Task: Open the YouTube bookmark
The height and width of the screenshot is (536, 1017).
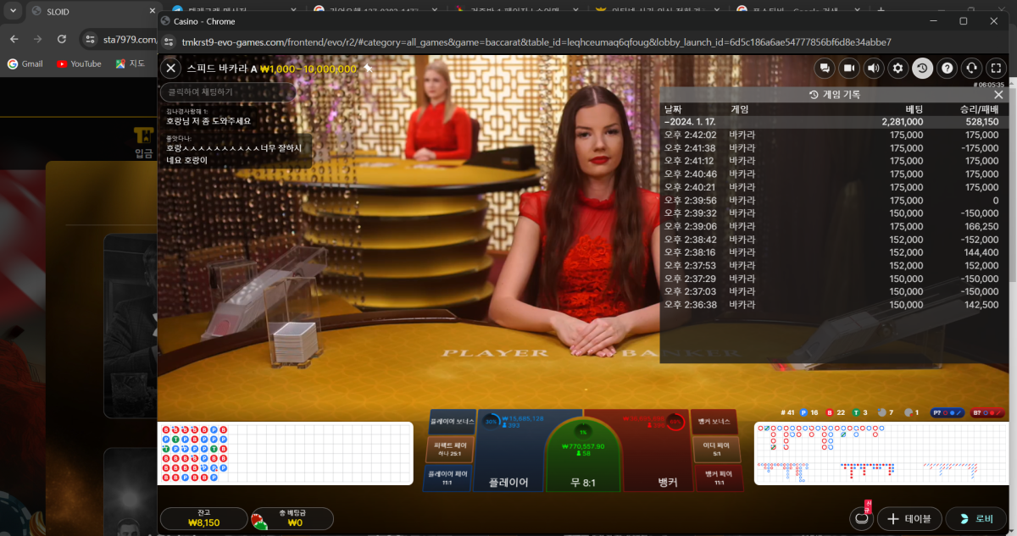Action: pyautogui.click(x=79, y=64)
